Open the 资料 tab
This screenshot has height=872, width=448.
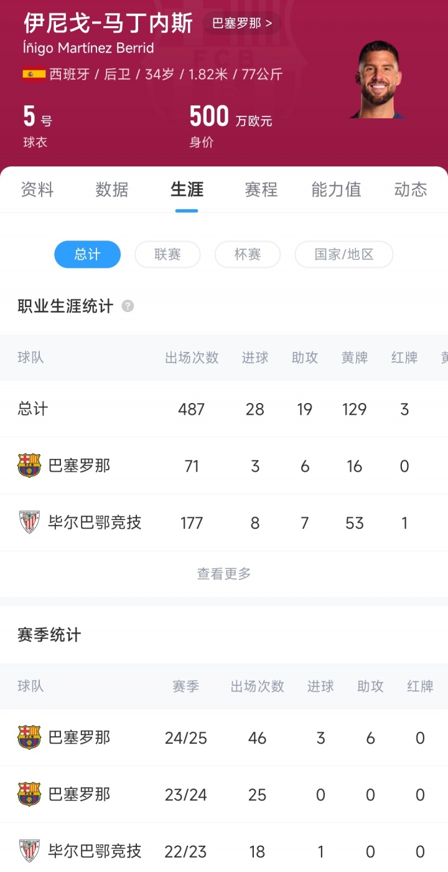pos(37,189)
